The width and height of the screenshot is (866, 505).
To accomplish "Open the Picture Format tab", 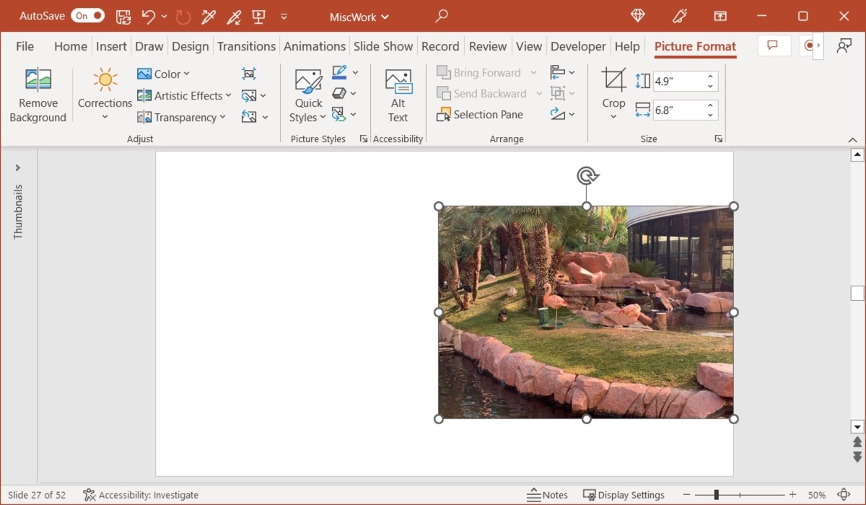I will click(x=694, y=46).
